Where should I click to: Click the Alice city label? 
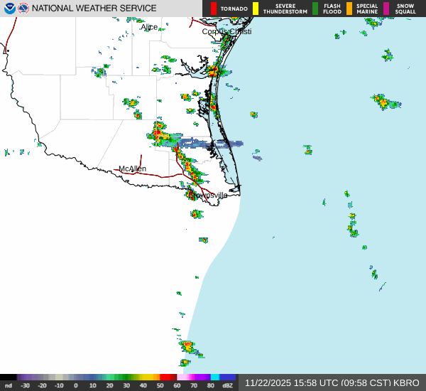point(149,27)
